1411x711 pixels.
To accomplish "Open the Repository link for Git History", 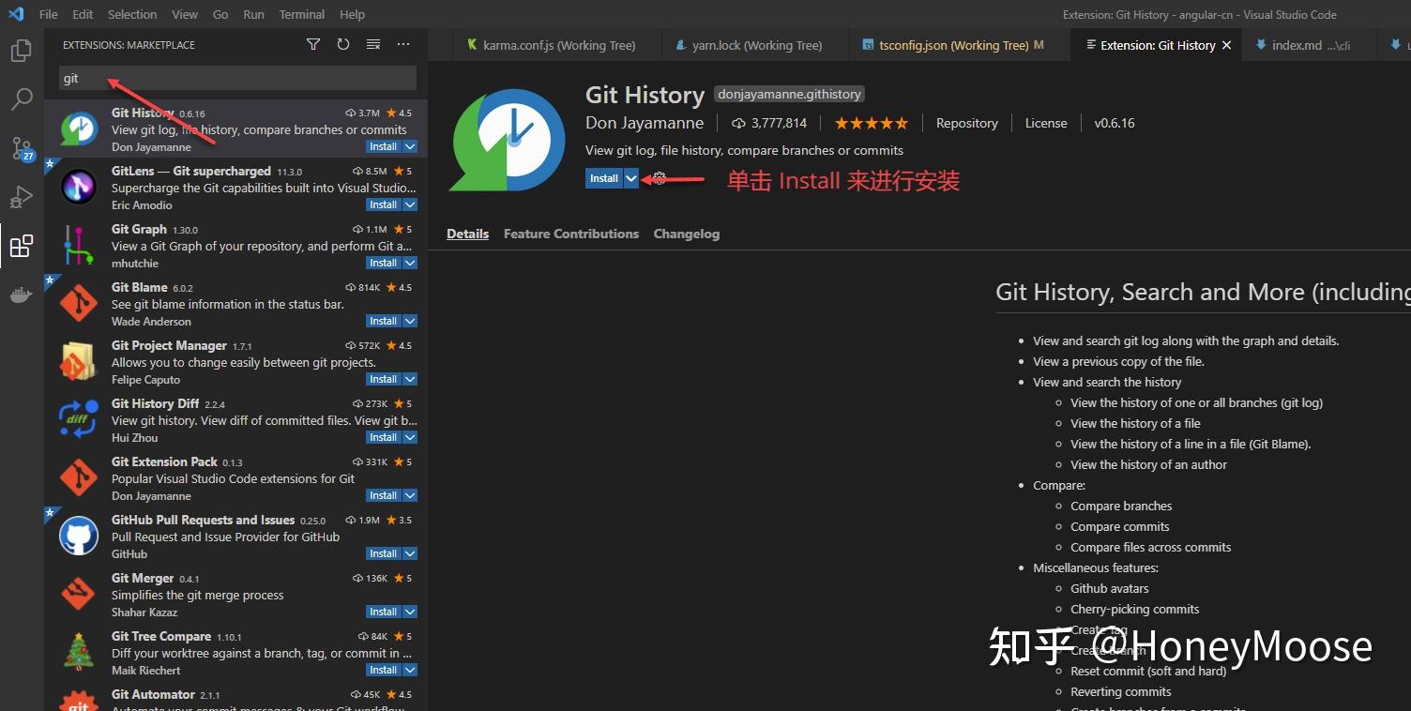I will [966, 123].
